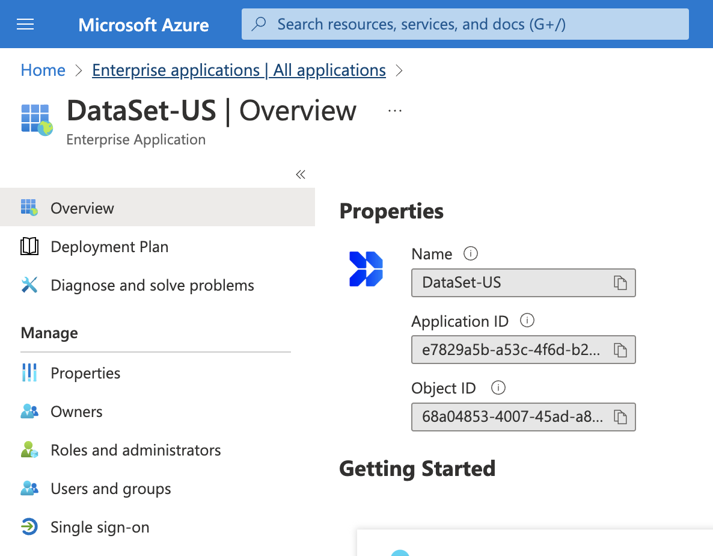Image resolution: width=713 pixels, height=556 pixels.
Task: Collapse the left navigation sidebar
Action: point(301,175)
